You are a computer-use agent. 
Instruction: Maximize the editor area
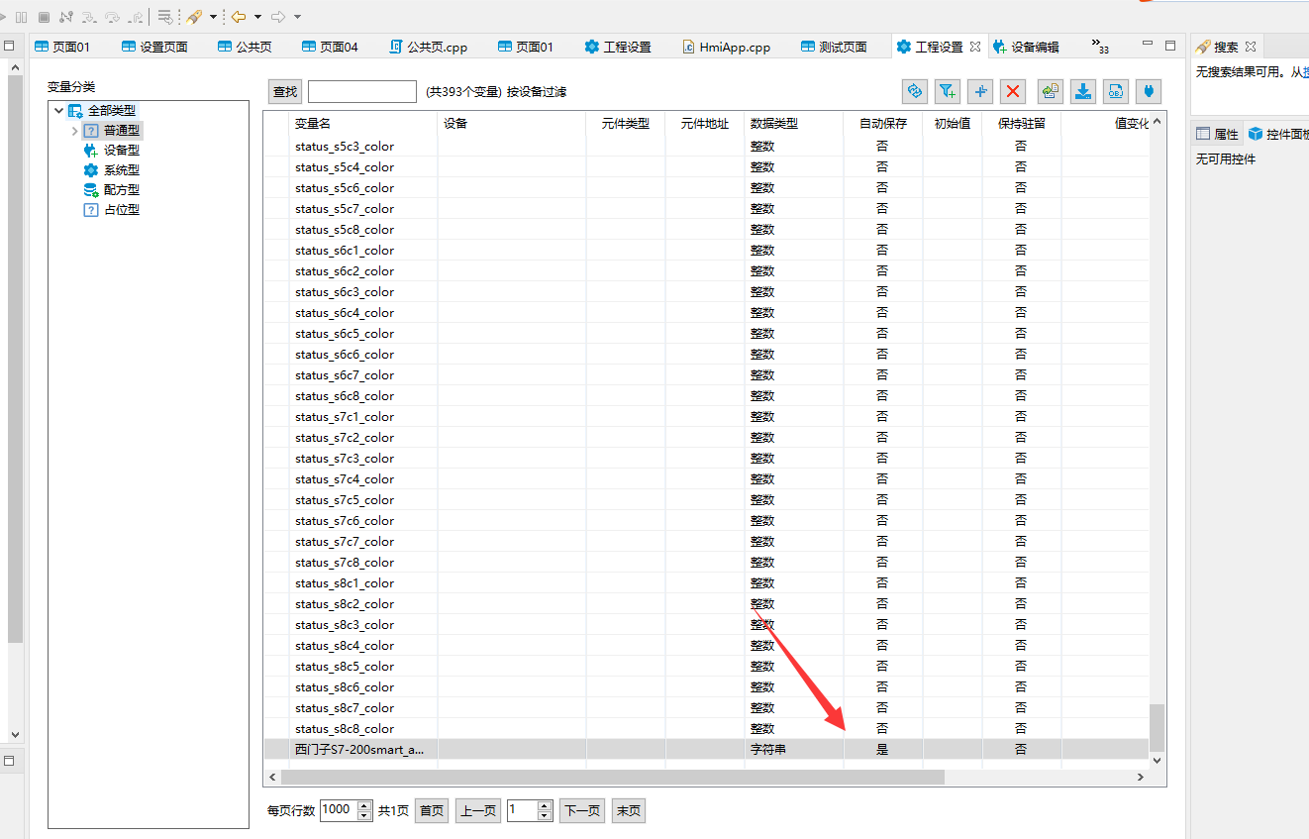[x=1170, y=46]
